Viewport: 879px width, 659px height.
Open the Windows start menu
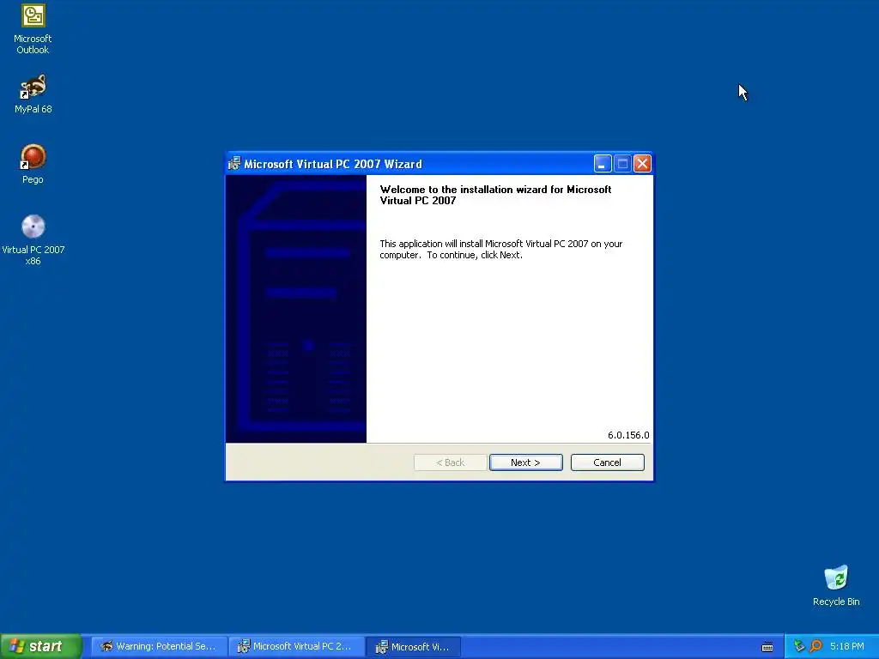point(40,646)
